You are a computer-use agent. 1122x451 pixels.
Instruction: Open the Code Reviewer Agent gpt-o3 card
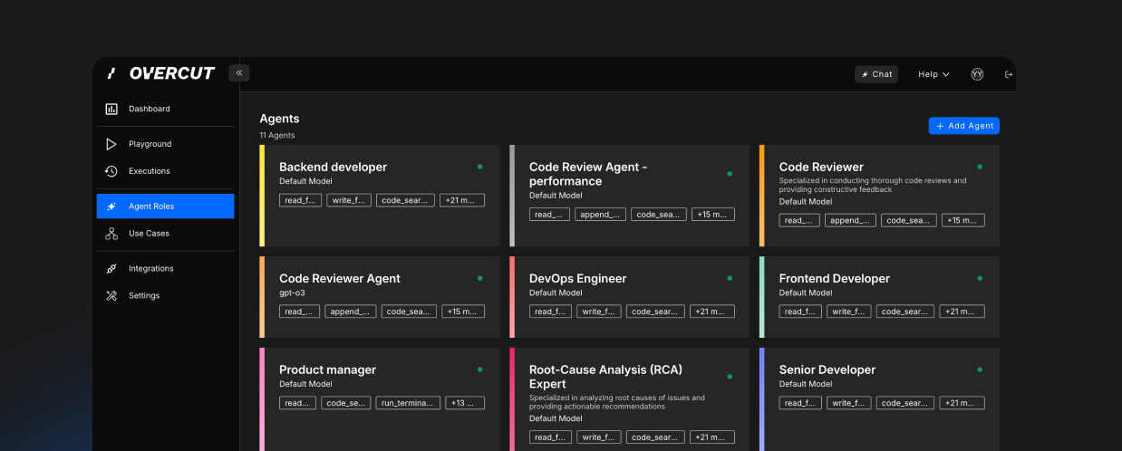pyautogui.click(x=380, y=297)
